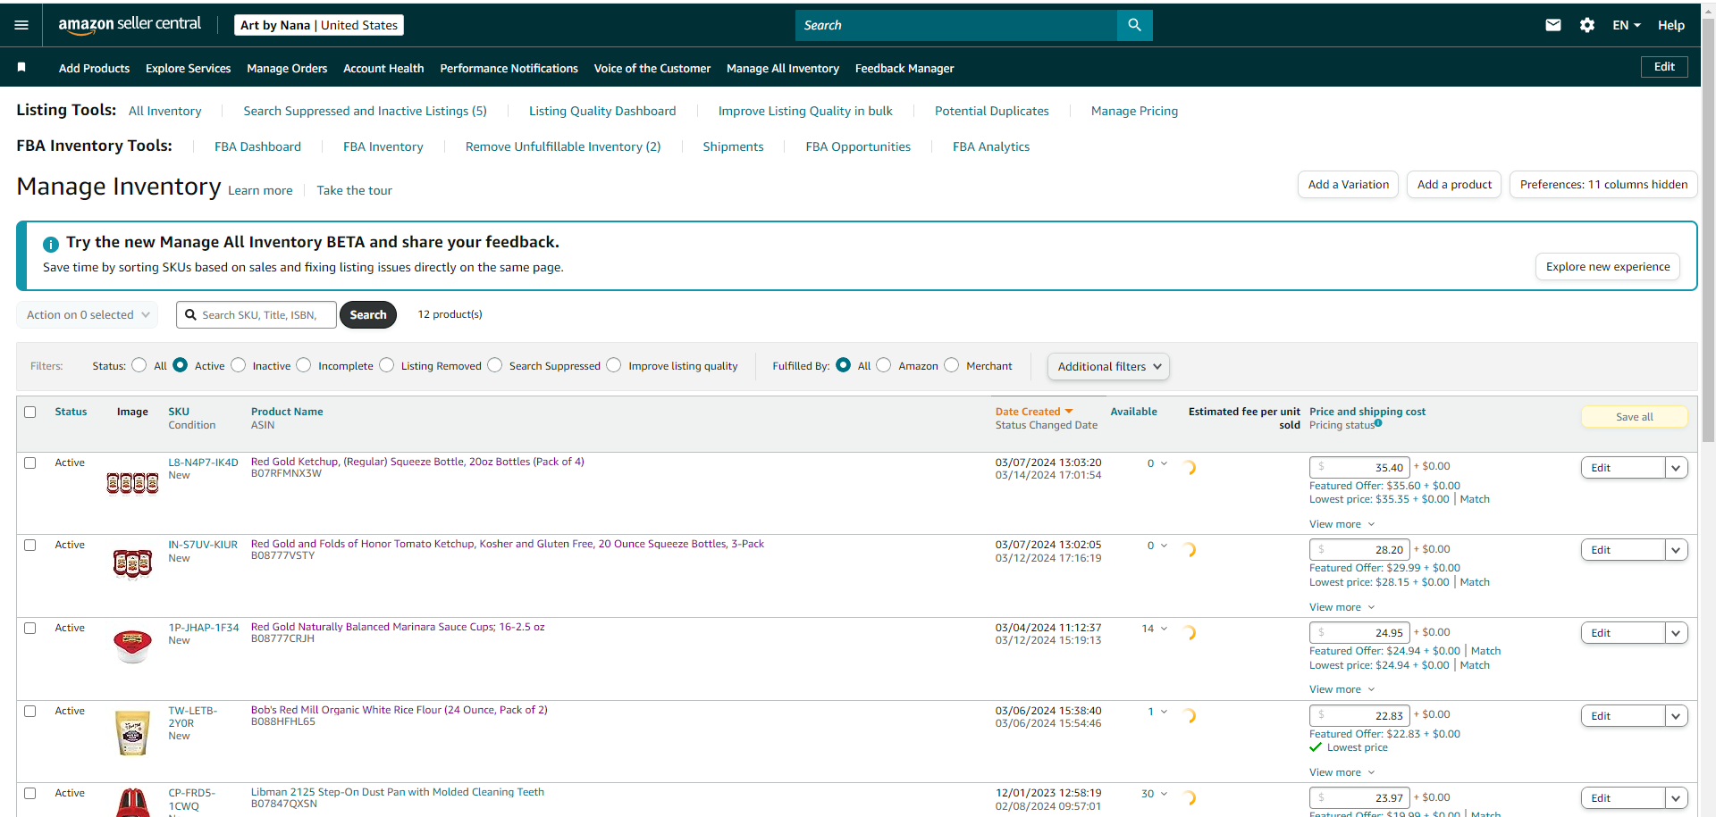Open the Help link in header
Image resolution: width=1716 pixels, height=817 pixels.
tap(1671, 25)
